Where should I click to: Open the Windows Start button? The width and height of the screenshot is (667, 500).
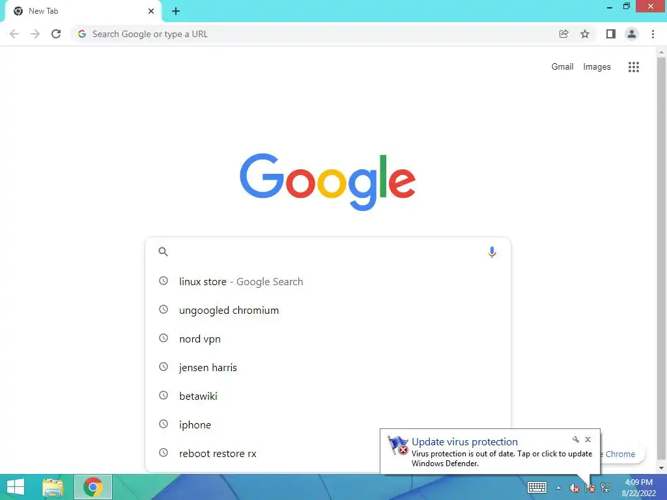16,487
